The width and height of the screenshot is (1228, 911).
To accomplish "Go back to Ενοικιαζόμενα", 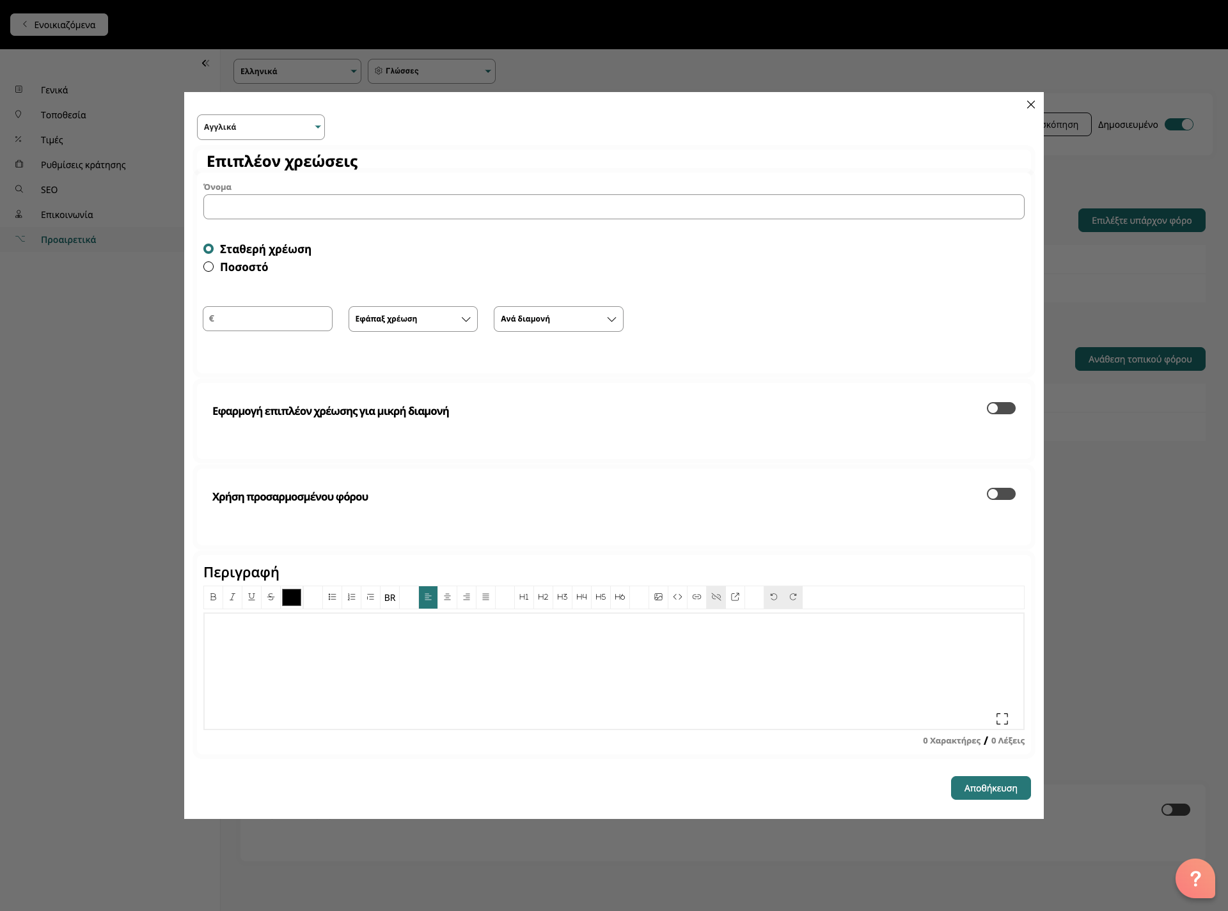I will [59, 25].
